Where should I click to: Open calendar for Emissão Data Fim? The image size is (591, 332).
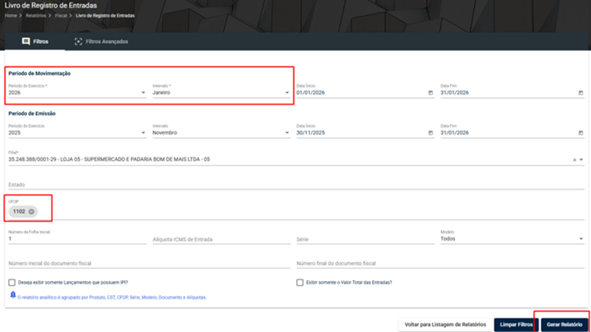[580, 133]
